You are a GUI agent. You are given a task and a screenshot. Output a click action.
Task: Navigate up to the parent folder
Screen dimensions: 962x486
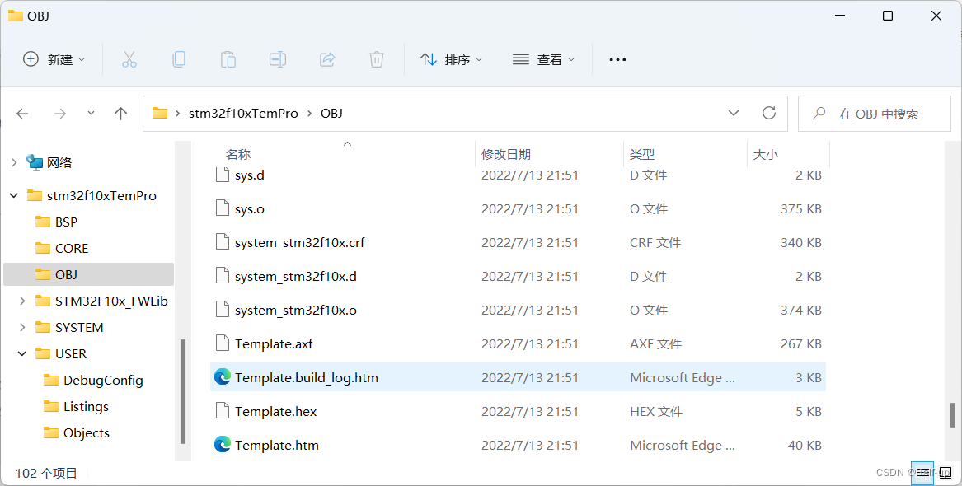[120, 113]
